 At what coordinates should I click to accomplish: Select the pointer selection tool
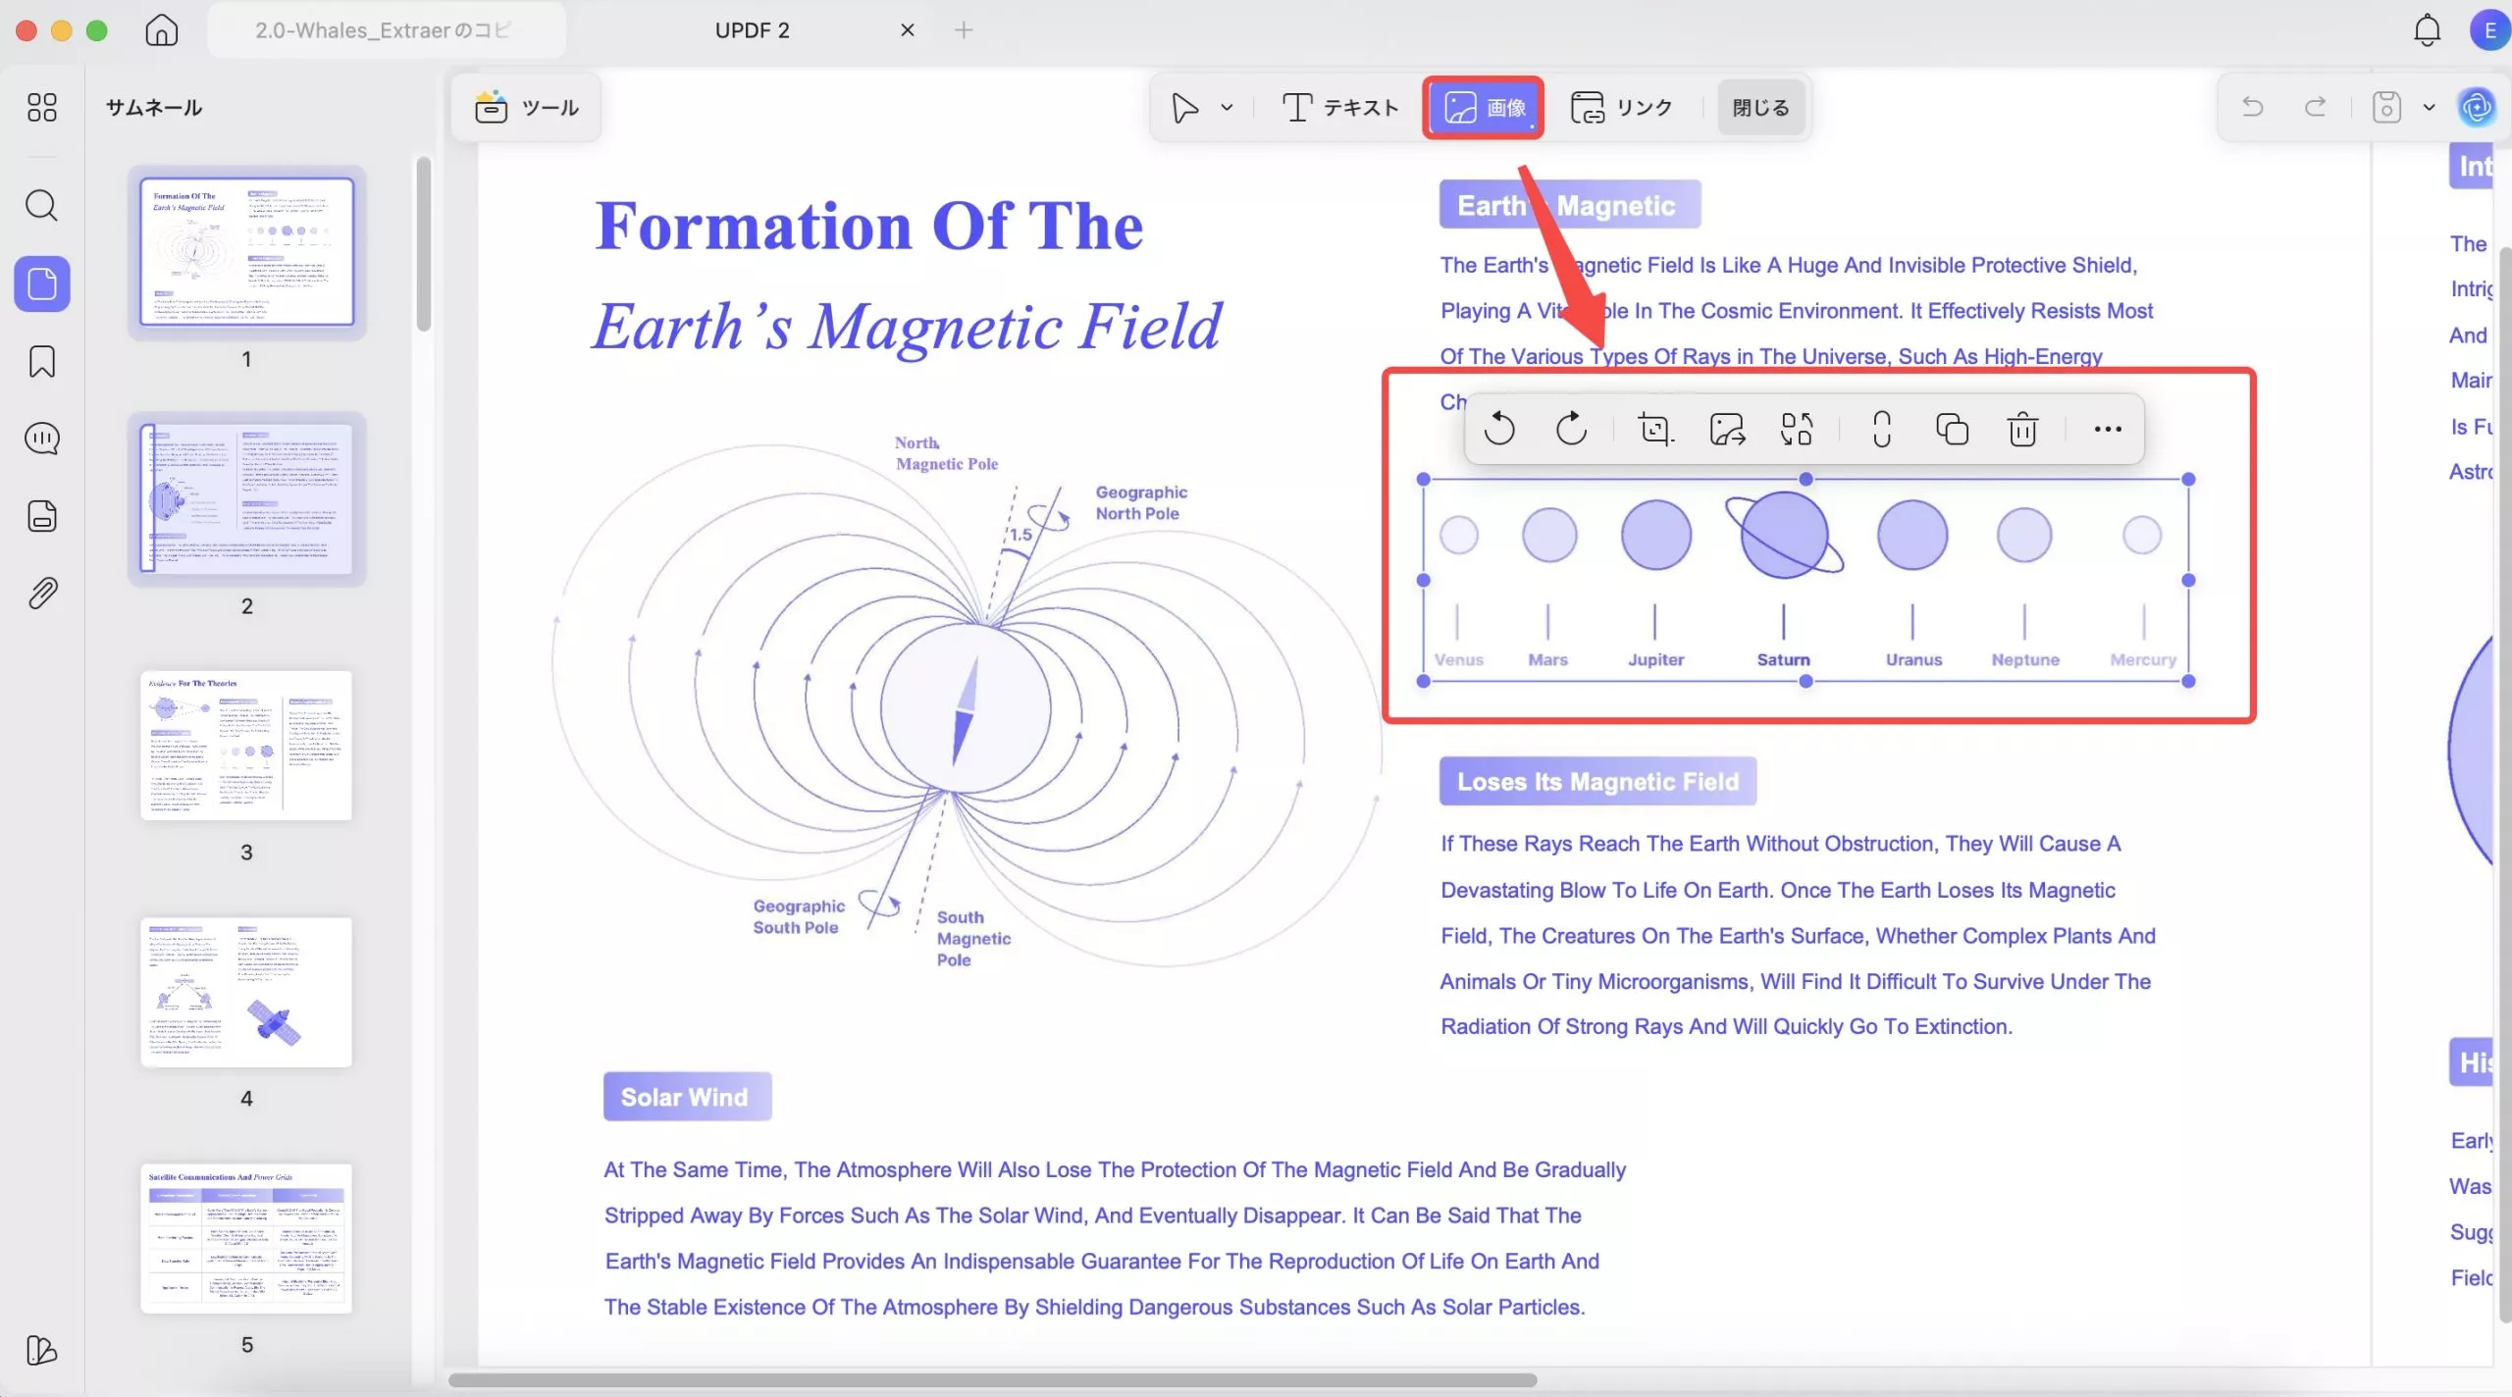coord(1185,107)
